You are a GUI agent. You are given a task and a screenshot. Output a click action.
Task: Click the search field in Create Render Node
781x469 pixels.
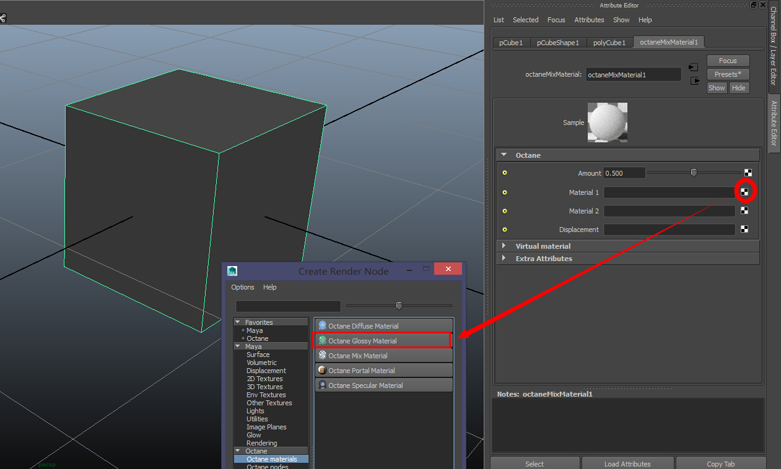point(288,306)
